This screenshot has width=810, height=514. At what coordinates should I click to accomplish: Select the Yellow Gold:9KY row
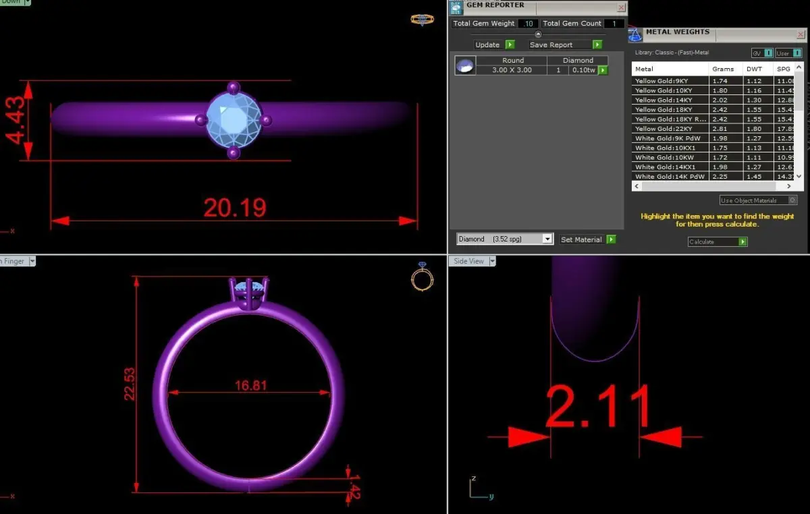click(x=713, y=81)
